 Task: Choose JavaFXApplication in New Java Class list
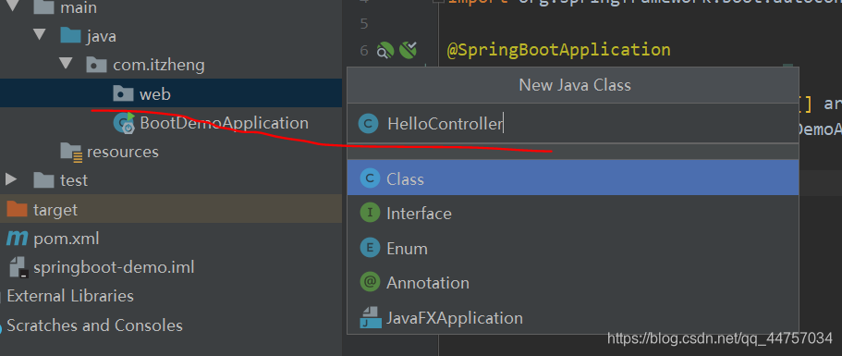573,317
